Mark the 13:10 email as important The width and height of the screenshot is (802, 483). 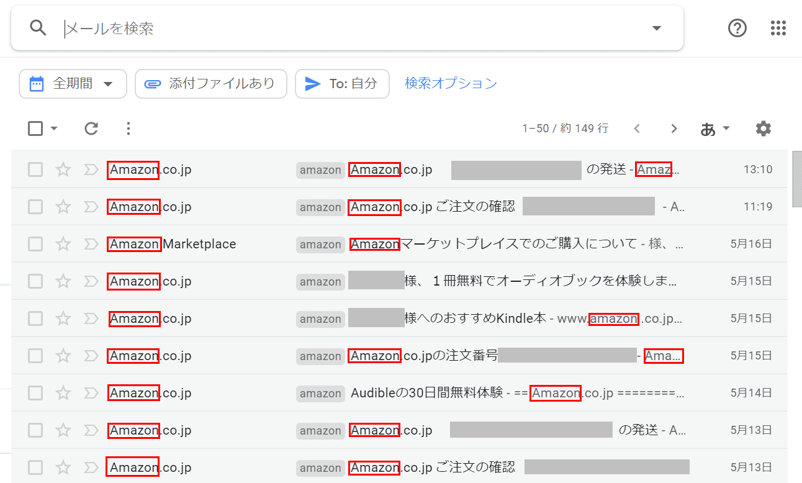(91, 169)
